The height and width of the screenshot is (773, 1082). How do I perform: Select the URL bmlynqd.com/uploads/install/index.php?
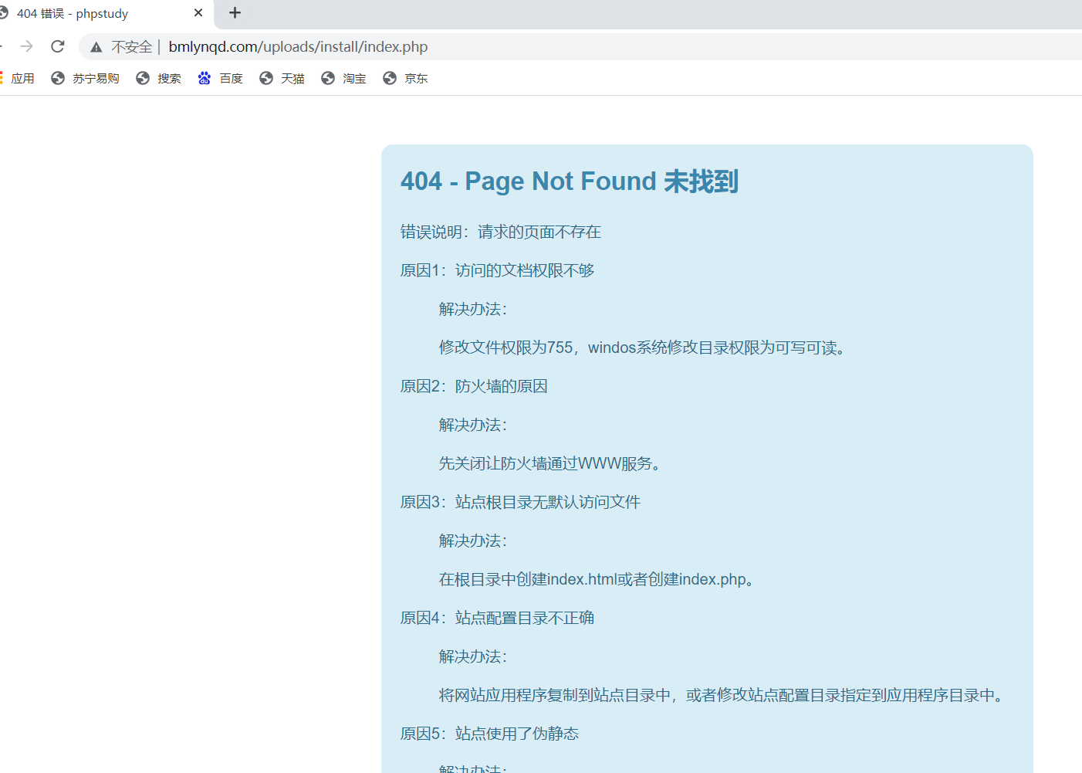298,46
